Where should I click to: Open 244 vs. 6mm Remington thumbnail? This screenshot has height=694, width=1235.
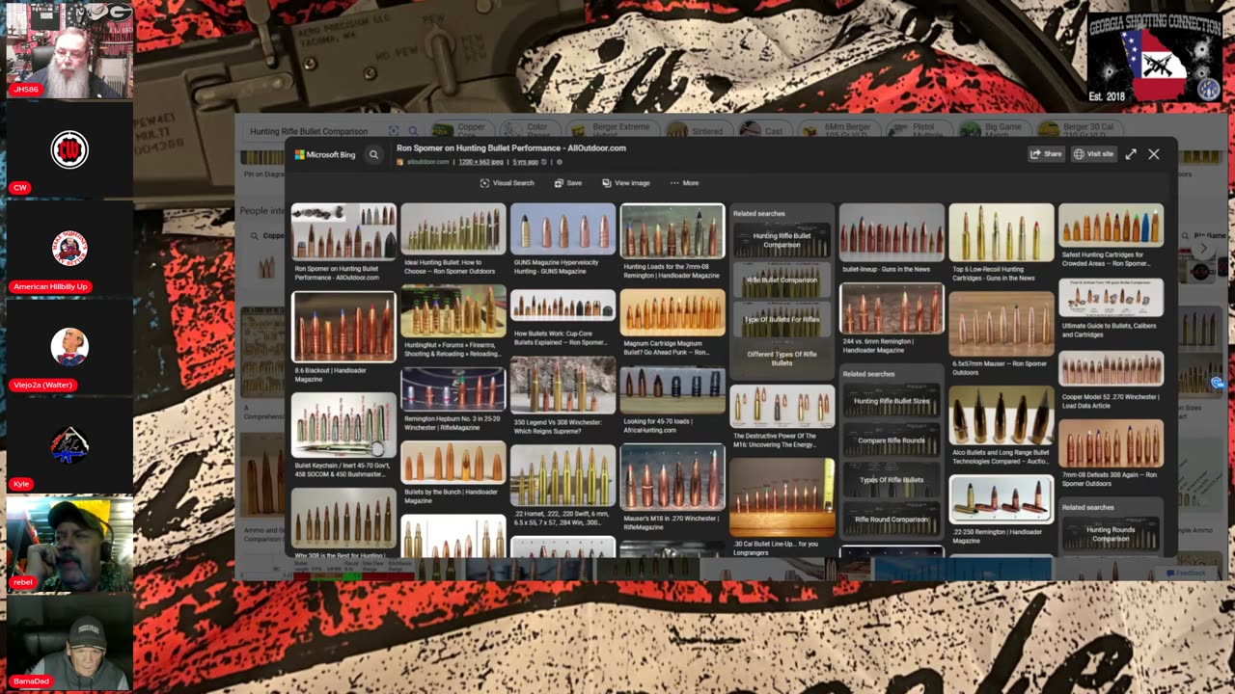click(x=892, y=308)
